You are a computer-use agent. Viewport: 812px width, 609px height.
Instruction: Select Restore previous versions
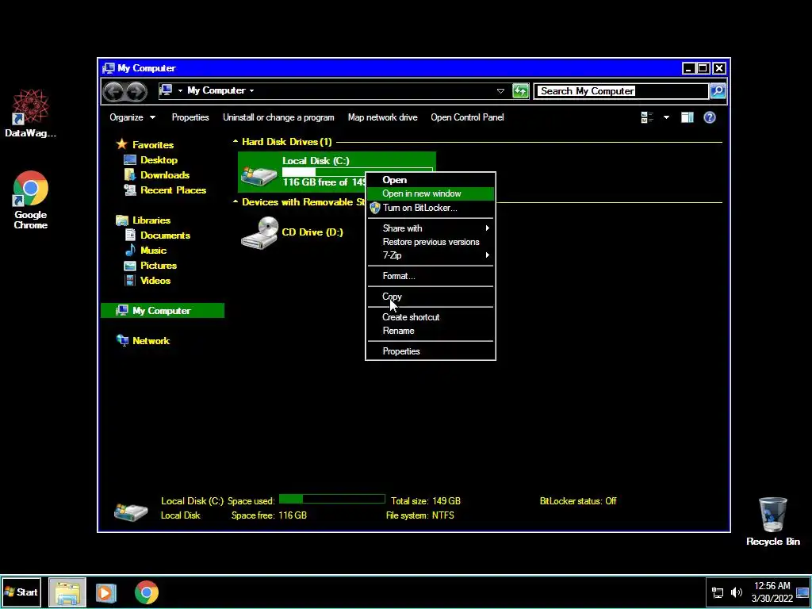[x=431, y=242]
